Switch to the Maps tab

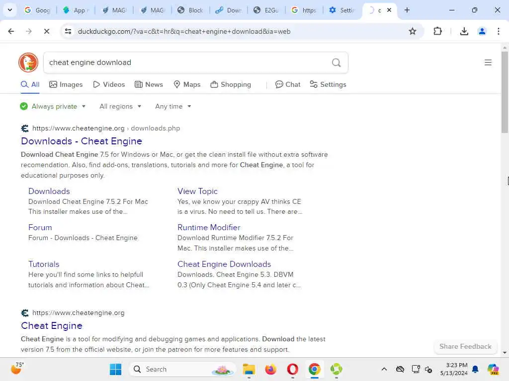(187, 84)
